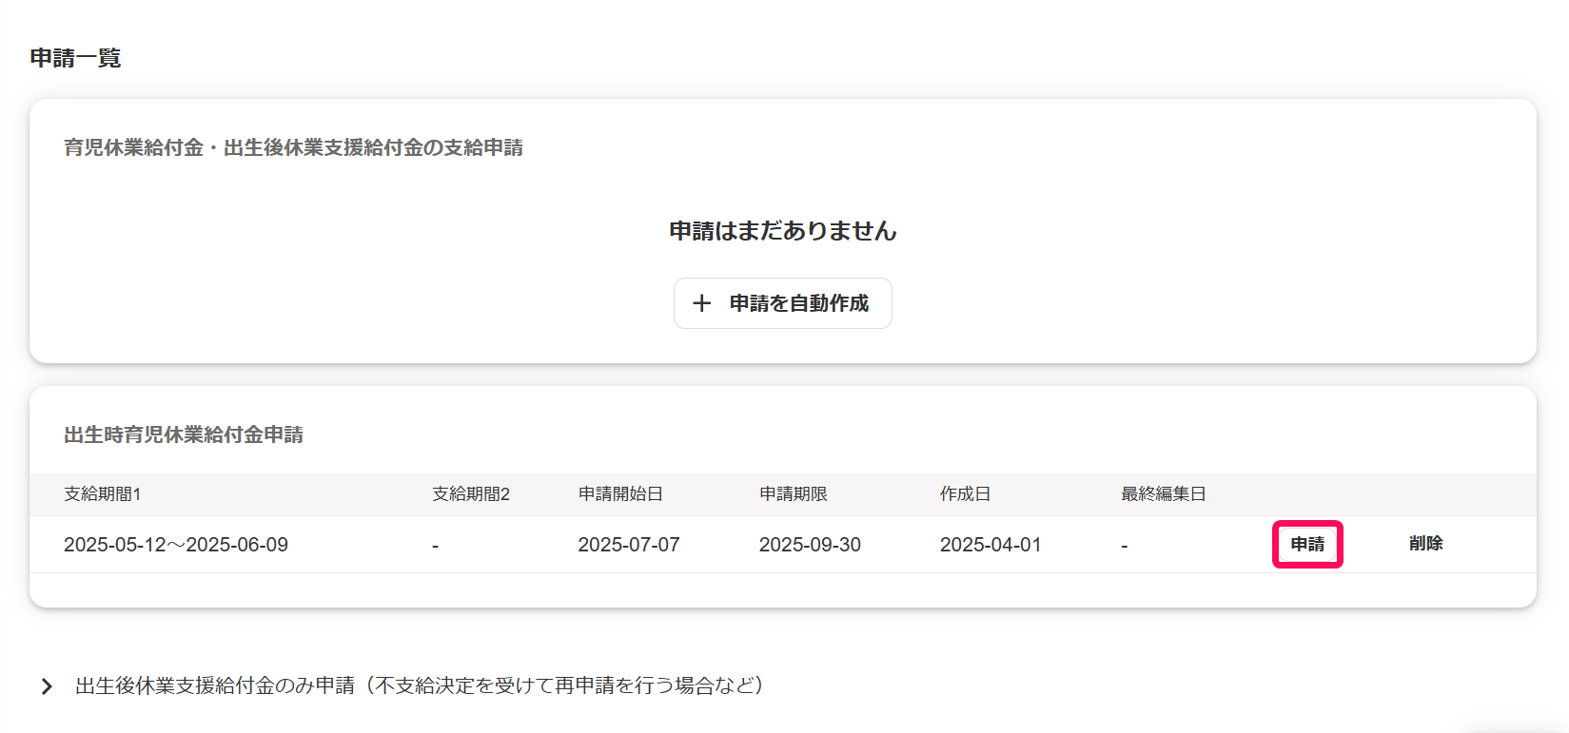Click the 申請 button in the 2025-05-12 row
The width and height of the screenshot is (1569, 733).
point(1307,544)
